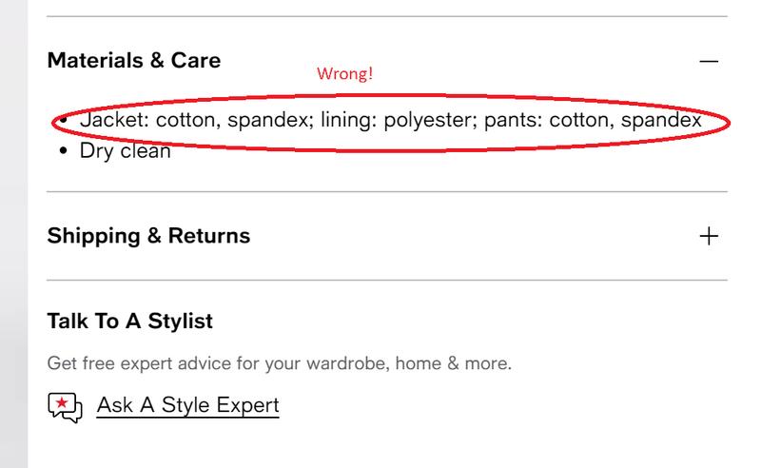
Task: Click the Shipping & Returns heading
Action: point(148,236)
